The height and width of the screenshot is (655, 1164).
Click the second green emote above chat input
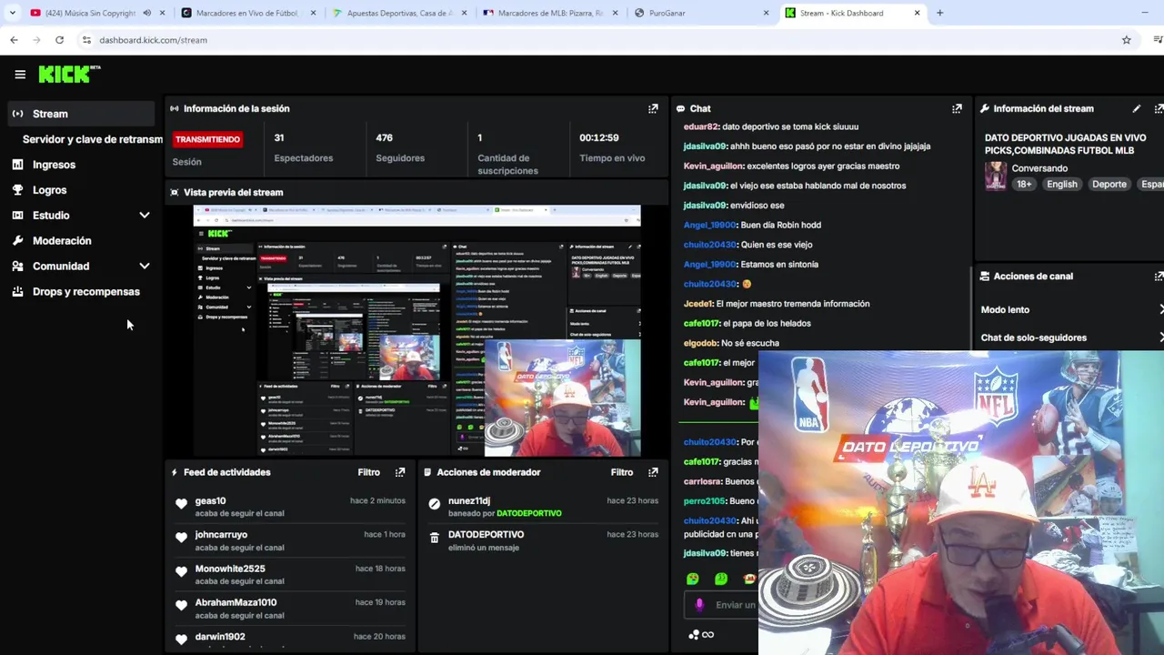[721, 579]
